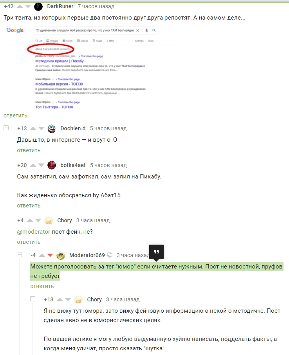Open Dochlen.d's avatar
This screenshot has width=289, height=355.
52,129
